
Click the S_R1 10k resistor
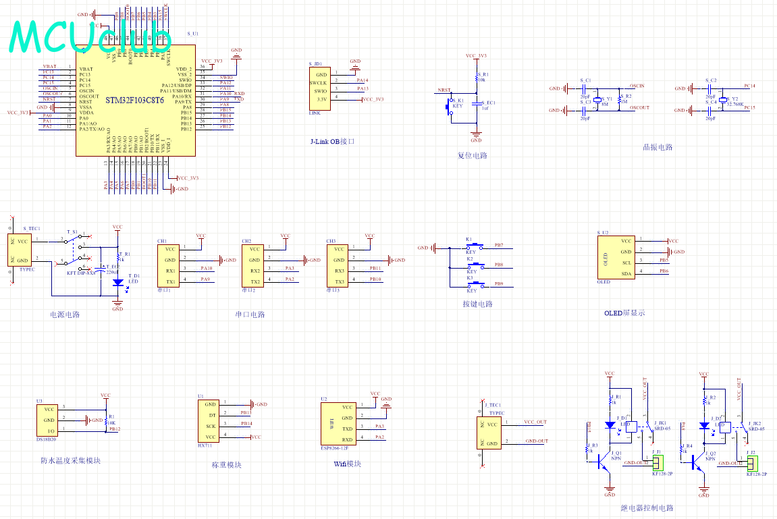tap(476, 77)
